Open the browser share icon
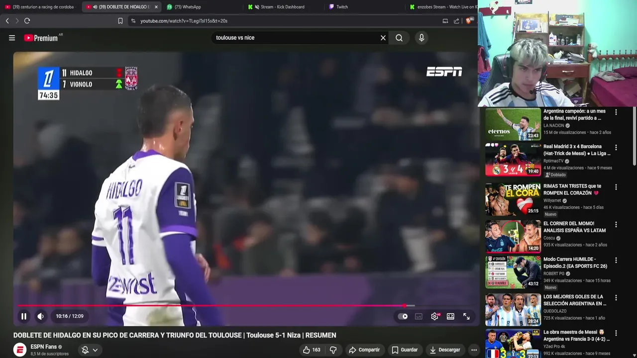 pyautogui.click(x=456, y=21)
